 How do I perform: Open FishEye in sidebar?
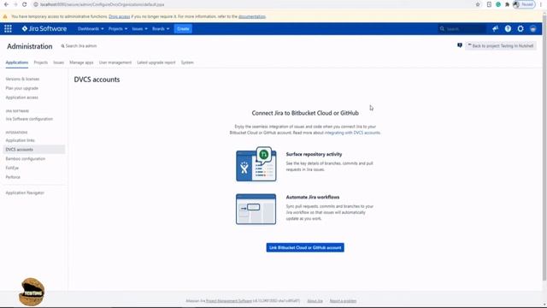[12, 168]
